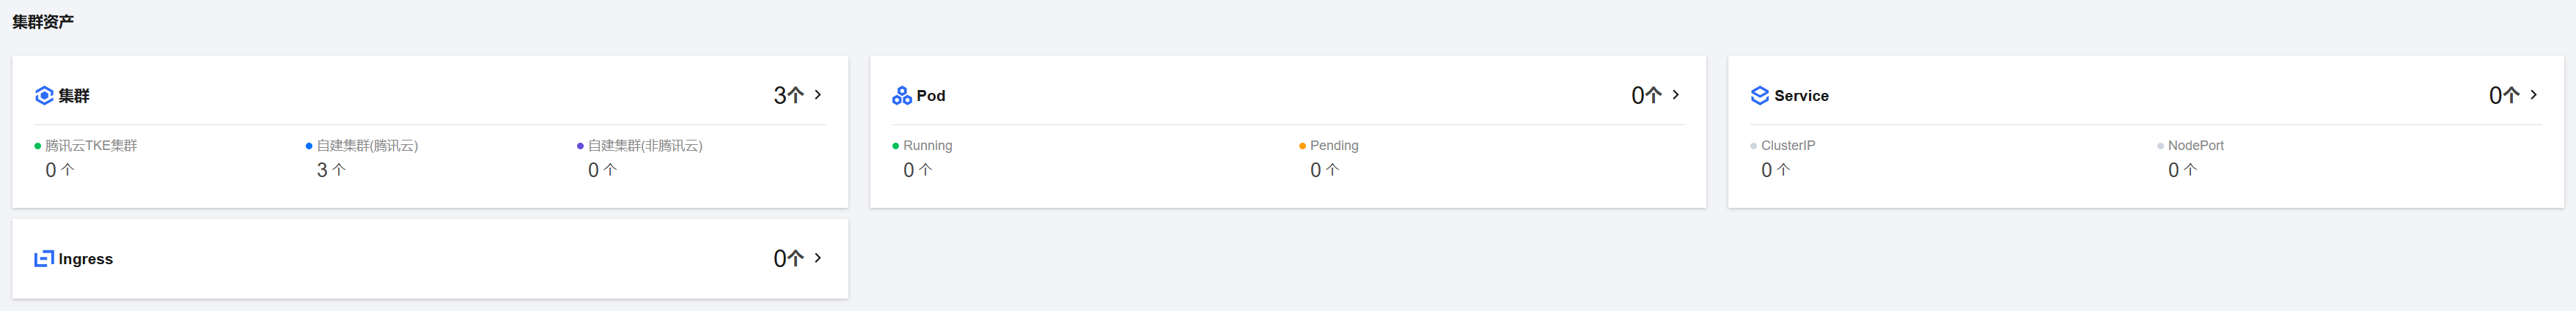Click the 集群 hexagon icon
2576x311 pixels.
(x=44, y=96)
